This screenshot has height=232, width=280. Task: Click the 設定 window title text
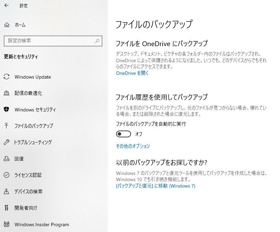tap(24, 6)
